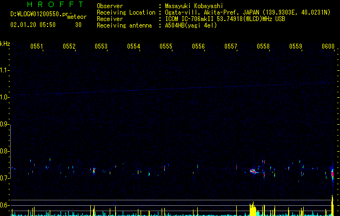Click observer name Masayuki Kobayashi
This screenshot has height=216, width=340.
(194, 6)
